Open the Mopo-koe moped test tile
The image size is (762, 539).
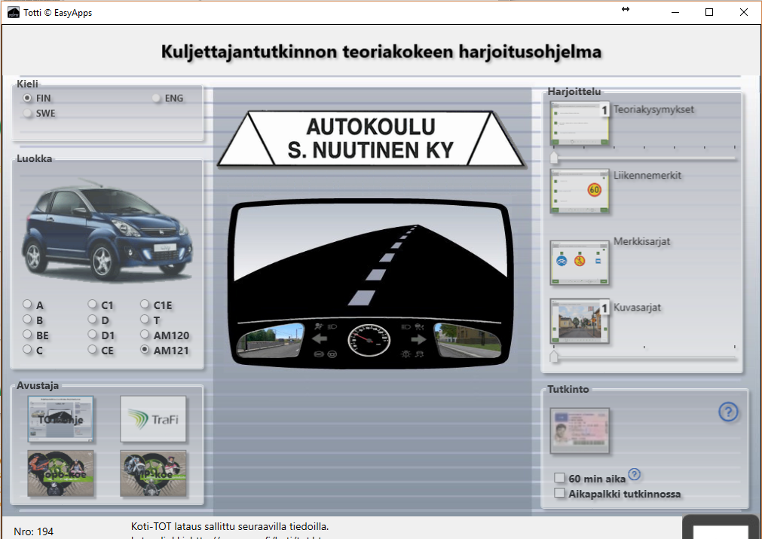(61, 473)
